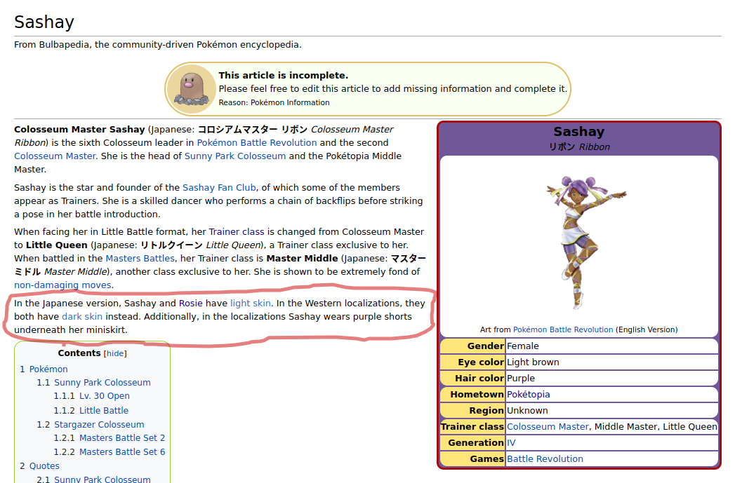
Task: Jump to section 2 Quotes
Action: point(39,466)
